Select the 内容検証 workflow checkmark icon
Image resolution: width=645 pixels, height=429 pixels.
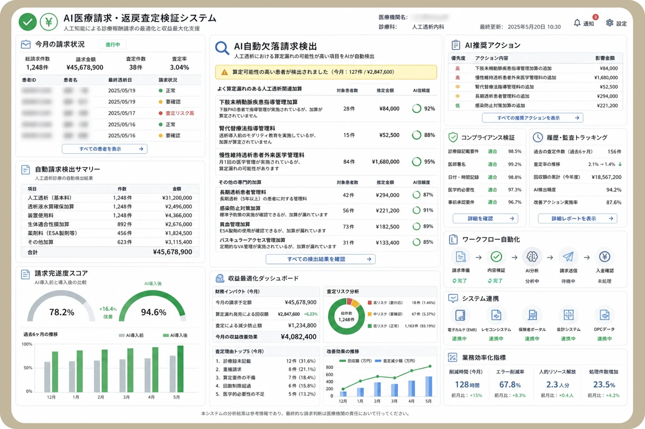click(x=496, y=257)
